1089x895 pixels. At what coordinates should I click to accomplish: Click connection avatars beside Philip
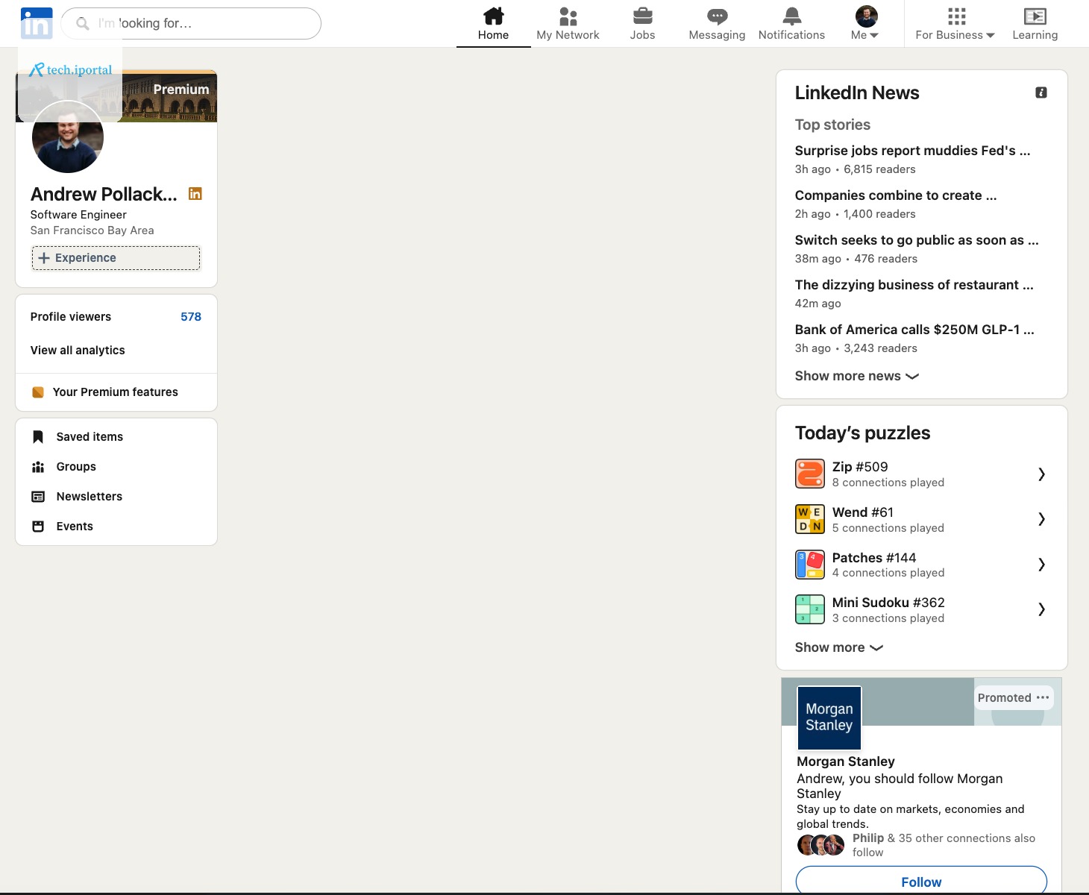pyautogui.click(x=821, y=845)
